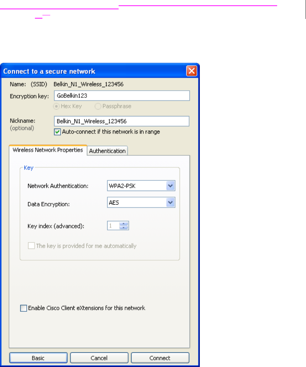Click the SSID name Belkin_N1_Wireless_123456 text

click(89, 84)
